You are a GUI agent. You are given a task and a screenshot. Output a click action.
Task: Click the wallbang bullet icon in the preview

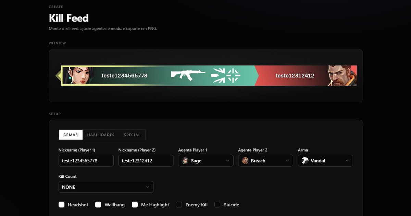click(x=218, y=76)
